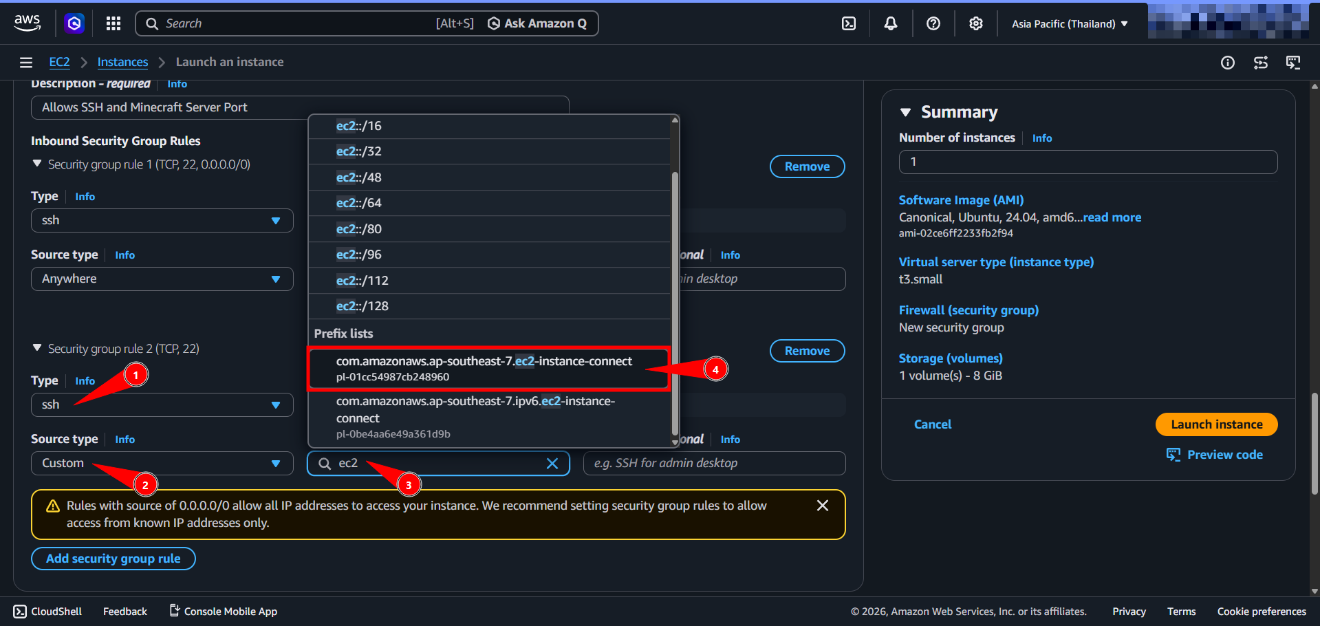
Task: Open the info panel icon at top right
Action: click(1228, 63)
